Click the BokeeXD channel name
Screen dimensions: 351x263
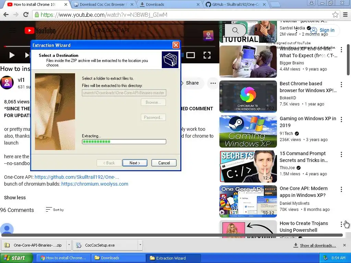point(288,98)
